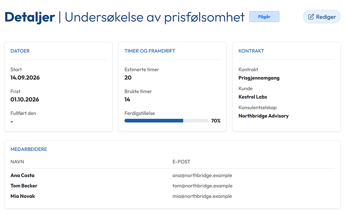Click the tom@northbridge.example email

click(202, 186)
